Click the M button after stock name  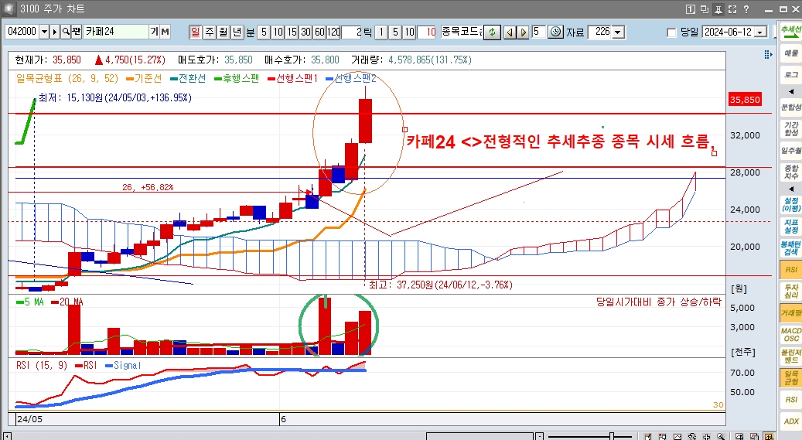(x=165, y=32)
